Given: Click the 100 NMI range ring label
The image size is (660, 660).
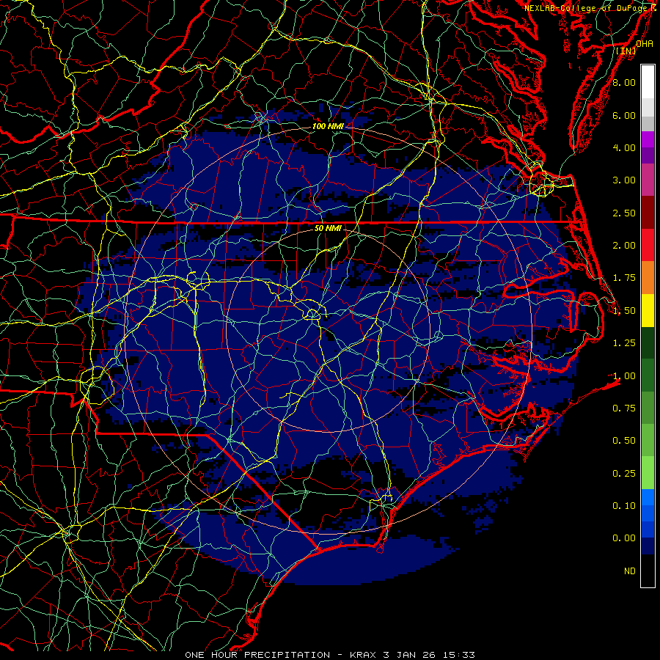Looking at the screenshot, I should pos(328,126).
